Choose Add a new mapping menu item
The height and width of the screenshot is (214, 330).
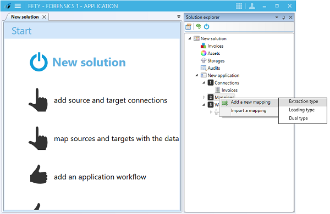pyautogui.click(x=249, y=102)
